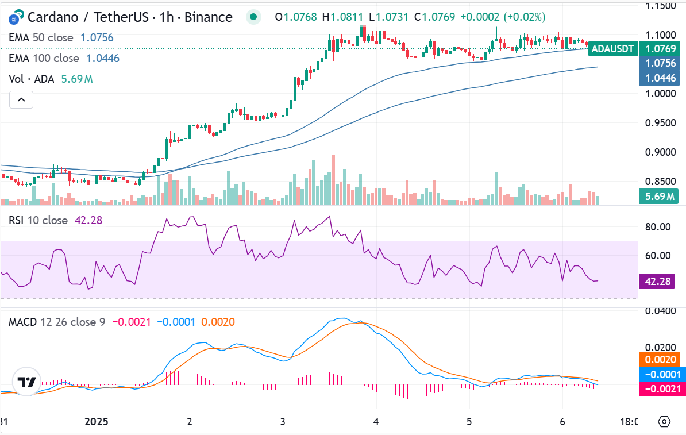
Task: Click the 42.28 RSI value tag
Action: [x=657, y=281]
